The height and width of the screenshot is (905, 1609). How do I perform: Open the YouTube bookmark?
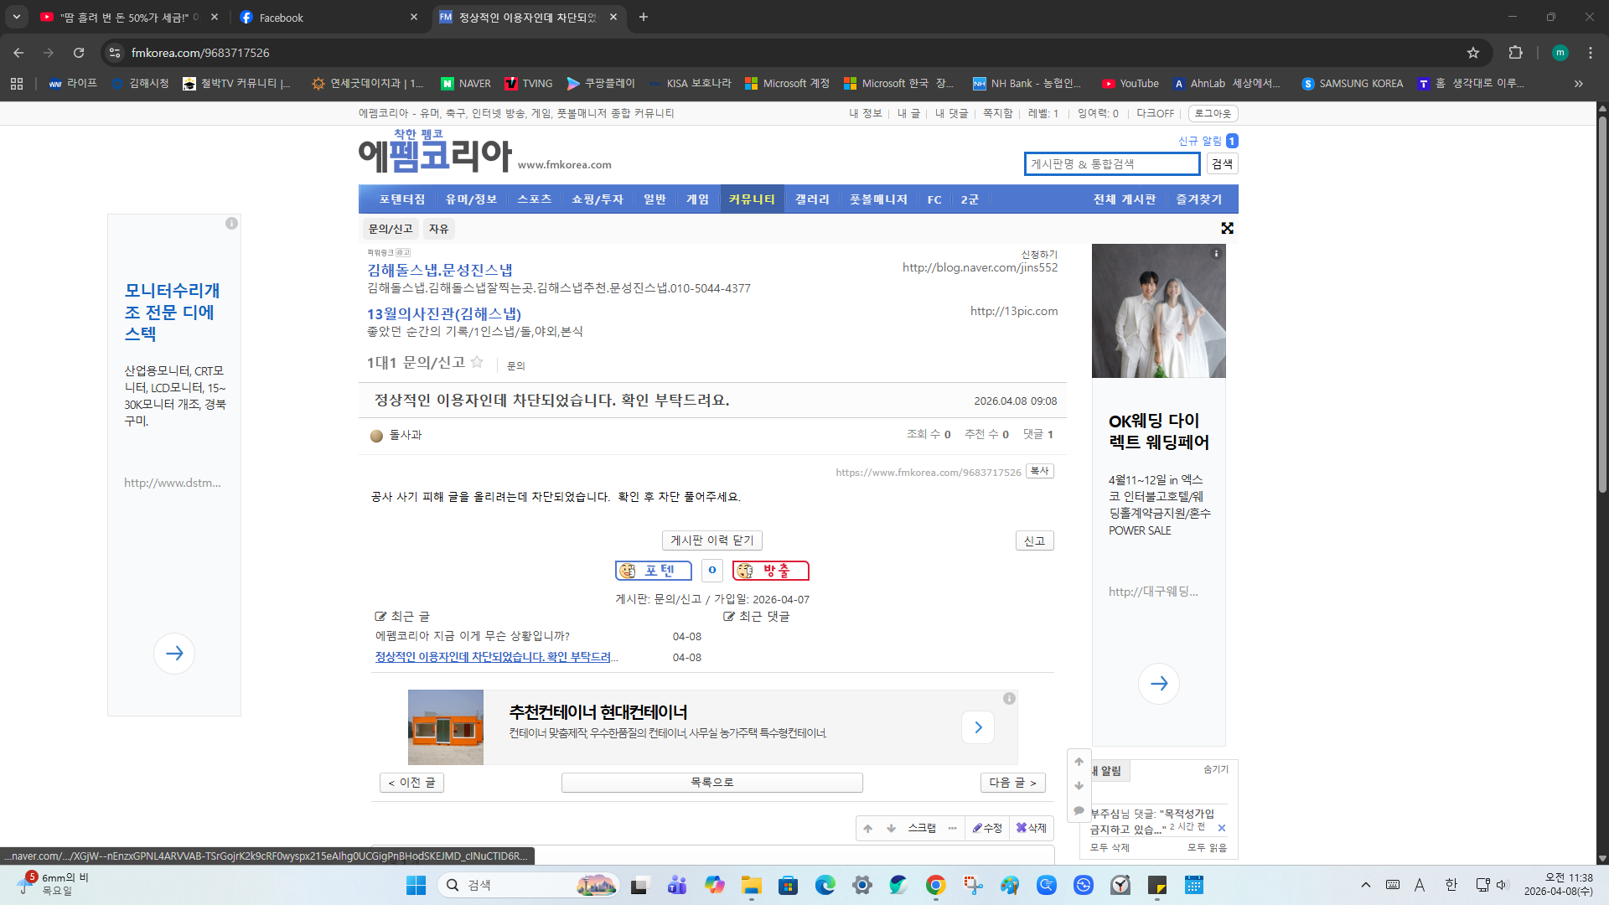tap(1130, 84)
